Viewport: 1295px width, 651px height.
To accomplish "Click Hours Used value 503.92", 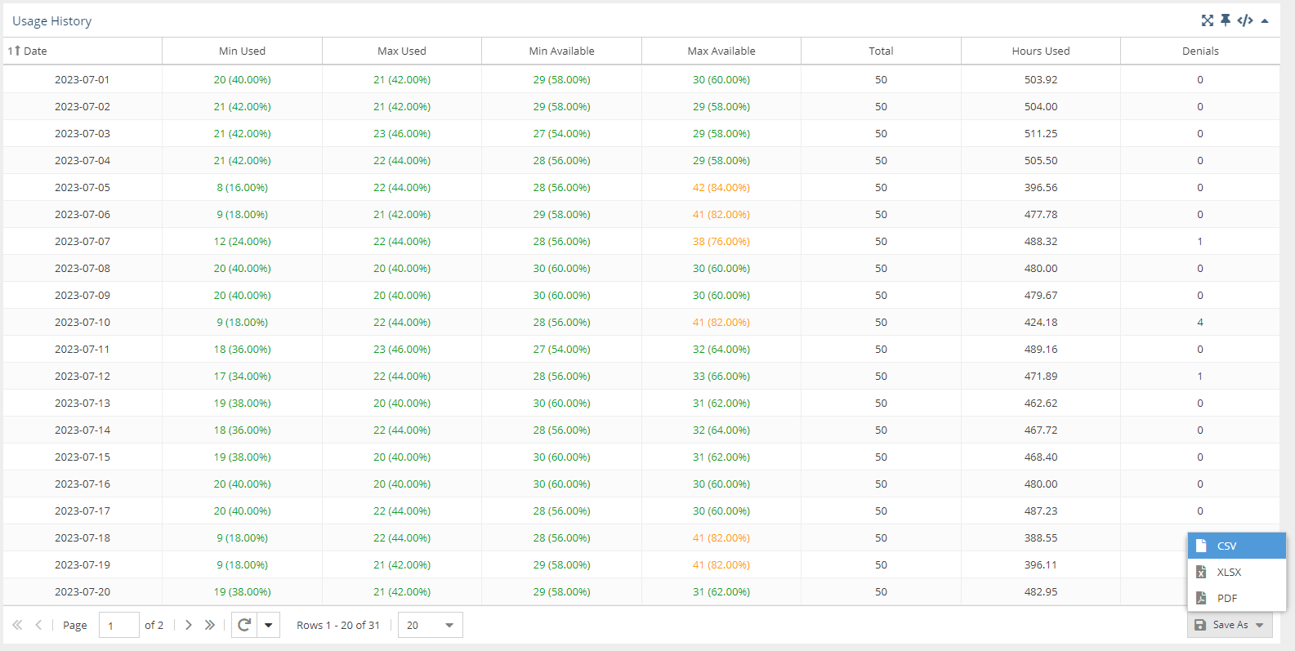I will [x=1041, y=79].
